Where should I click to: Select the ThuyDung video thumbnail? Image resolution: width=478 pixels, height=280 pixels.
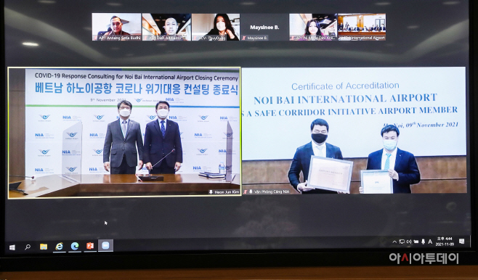(216, 27)
